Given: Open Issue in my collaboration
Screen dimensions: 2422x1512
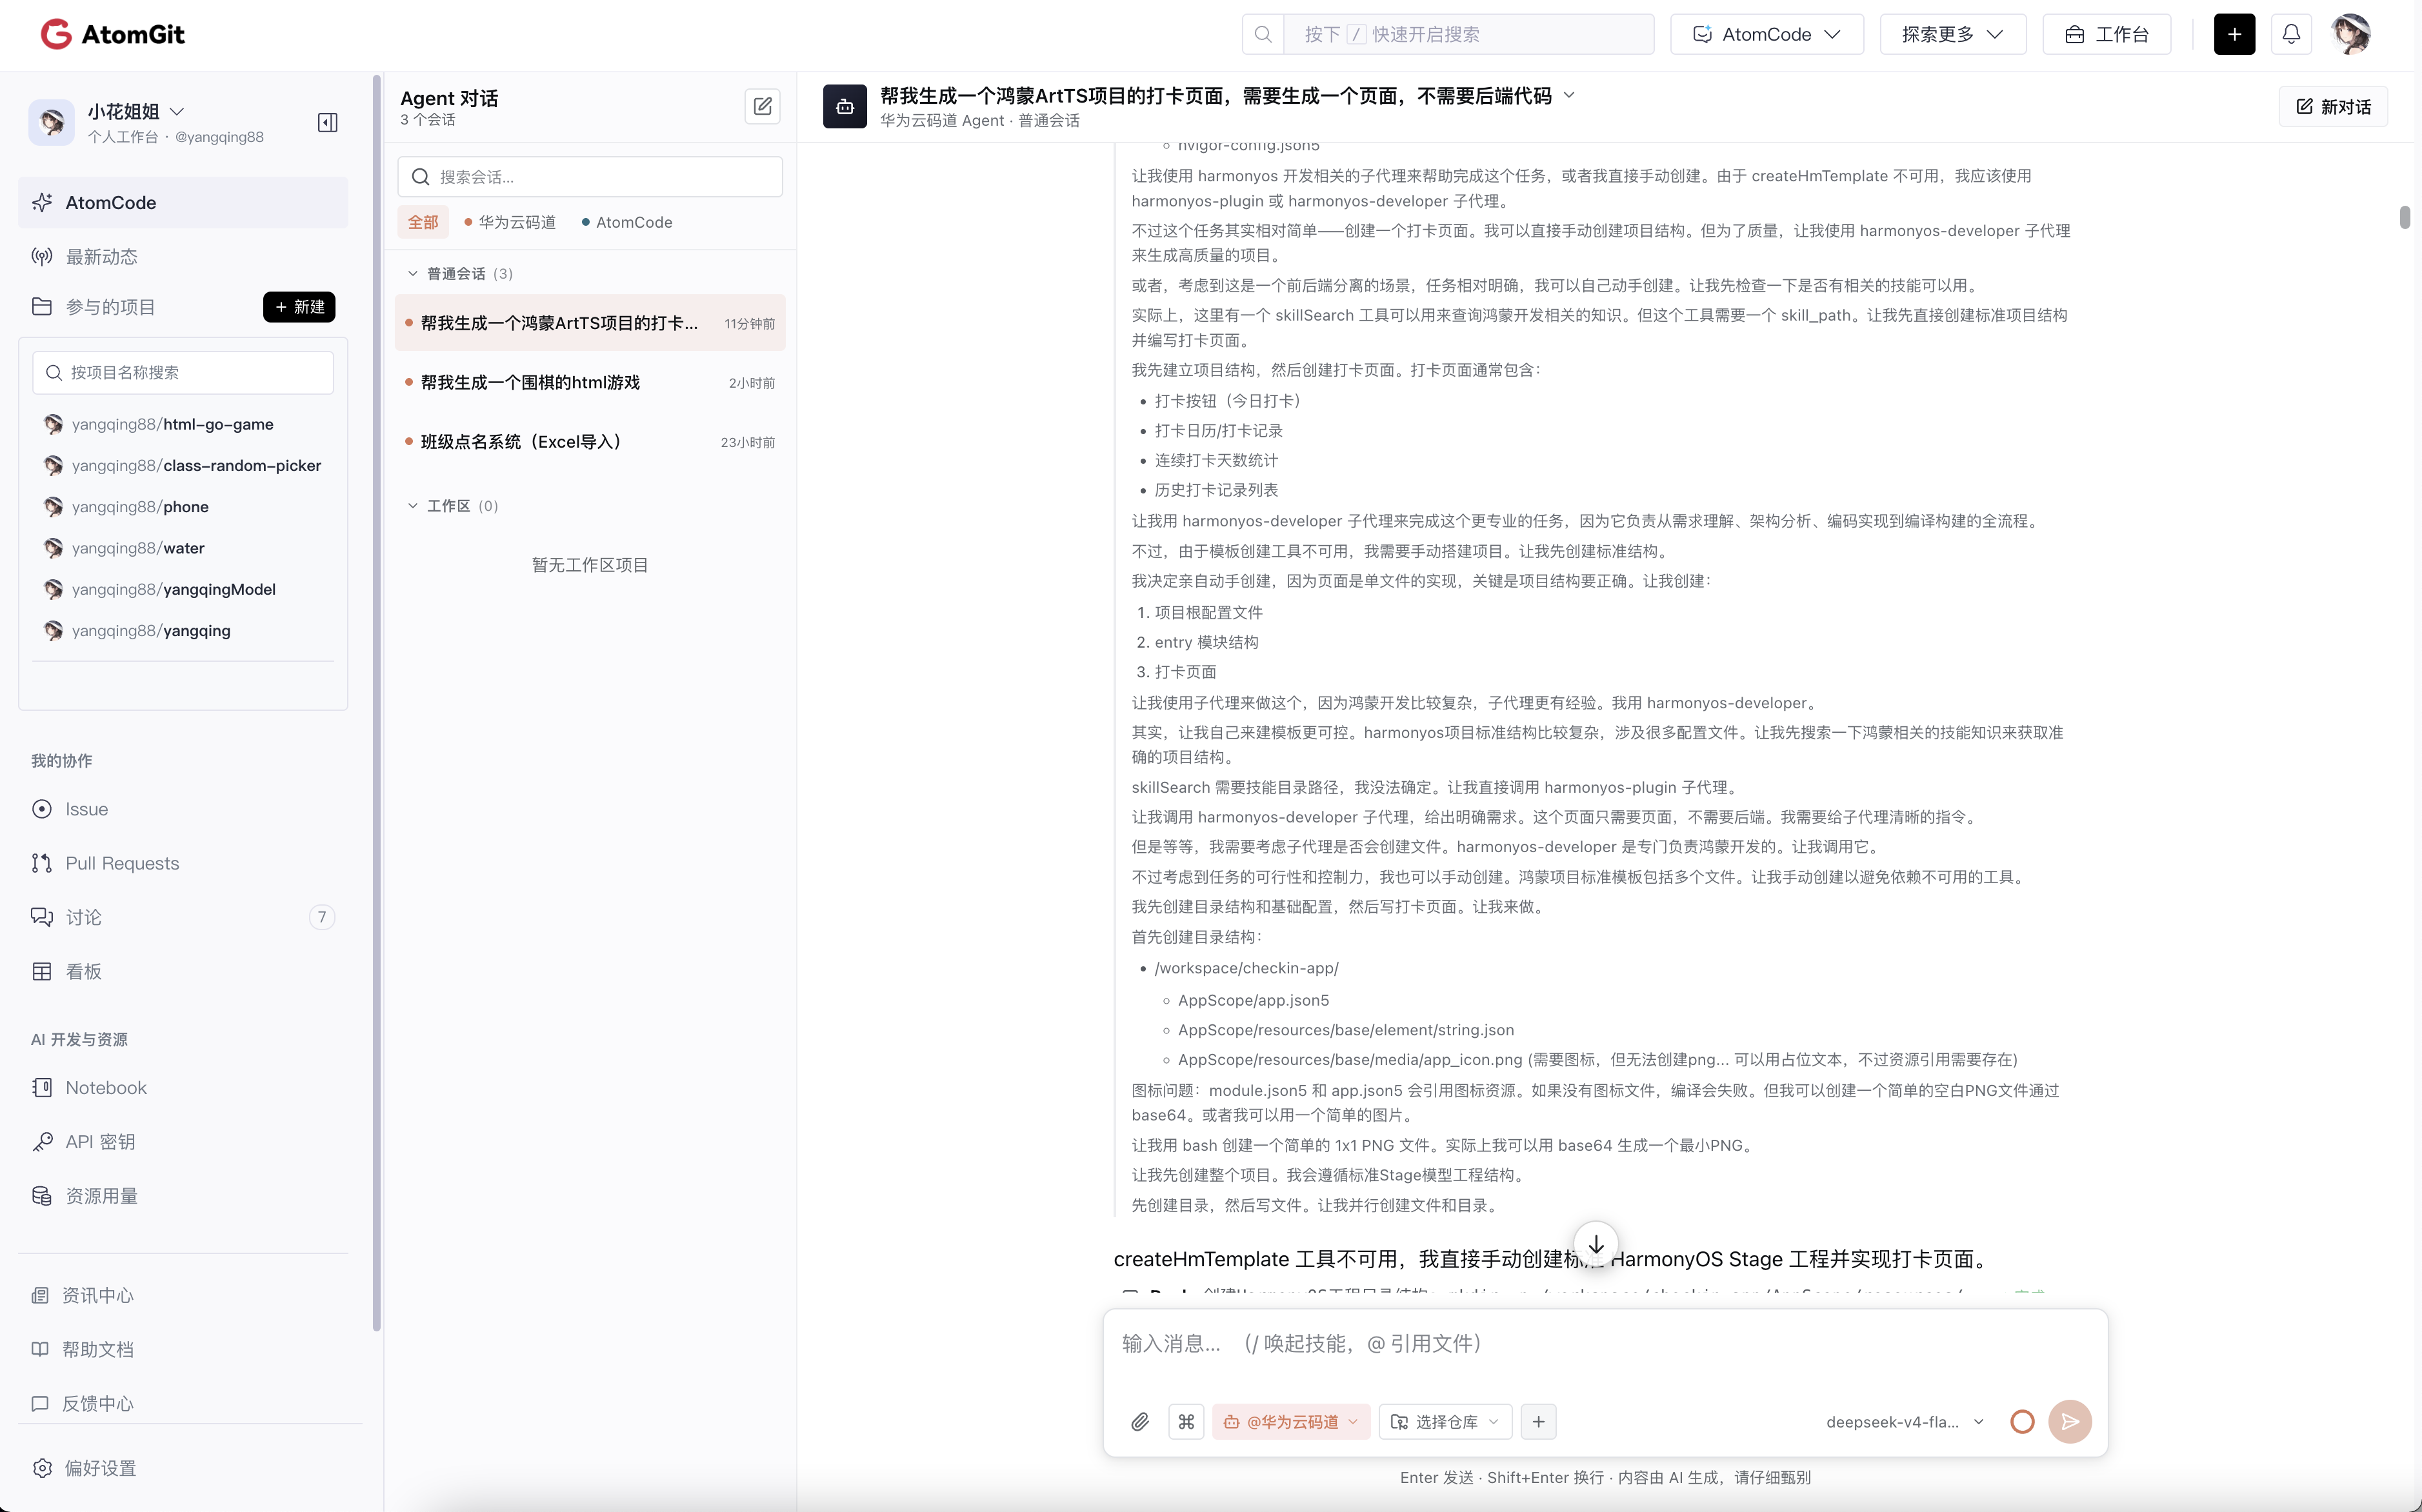Looking at the screenshot, I should pos(183,809).
